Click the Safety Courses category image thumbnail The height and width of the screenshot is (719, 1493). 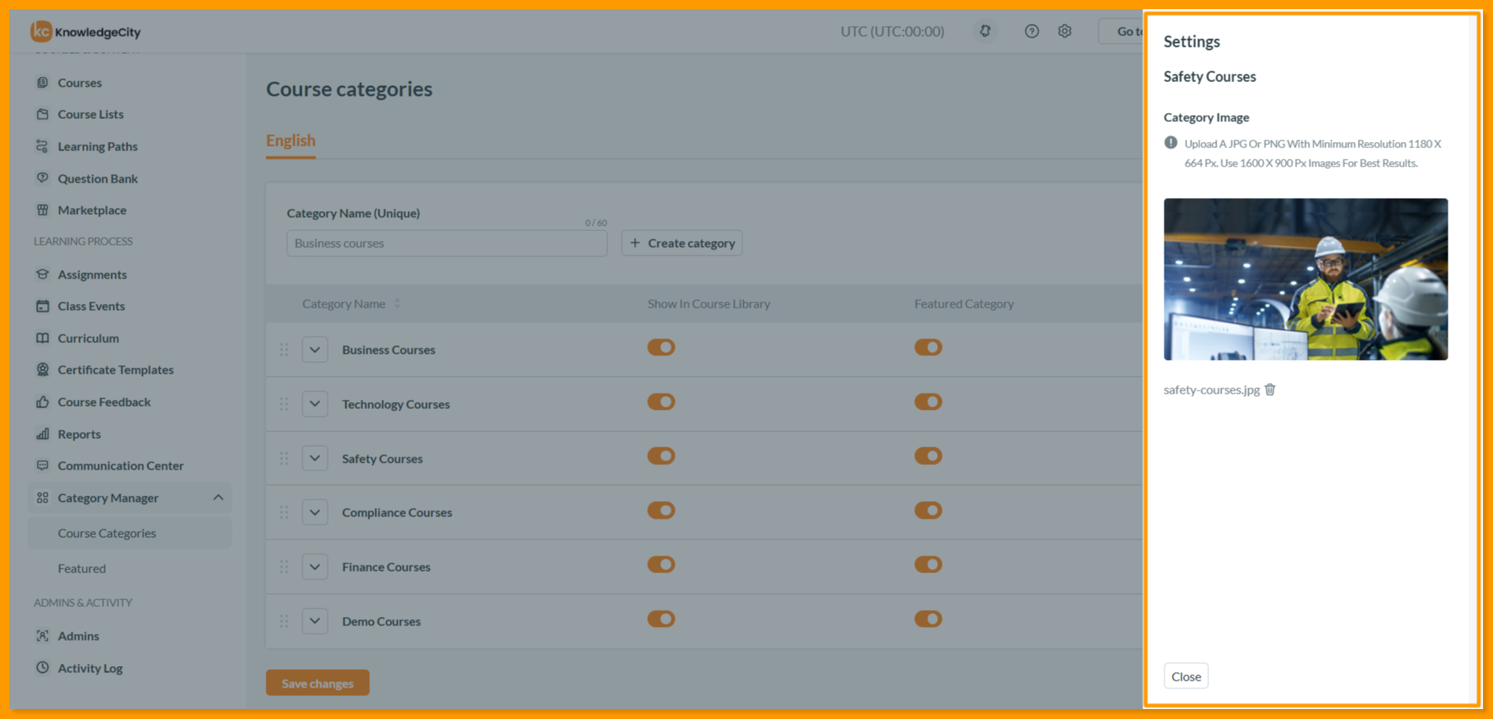click(1306, 279)
